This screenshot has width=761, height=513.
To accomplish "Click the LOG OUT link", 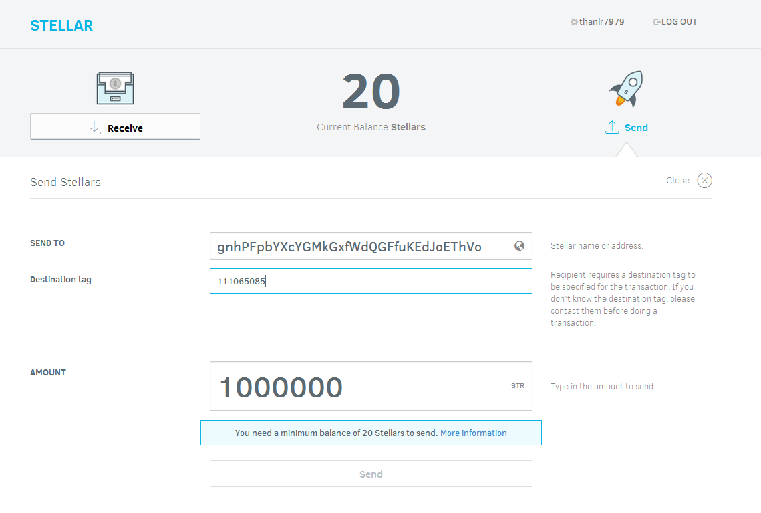I will (x=679, y=22).
